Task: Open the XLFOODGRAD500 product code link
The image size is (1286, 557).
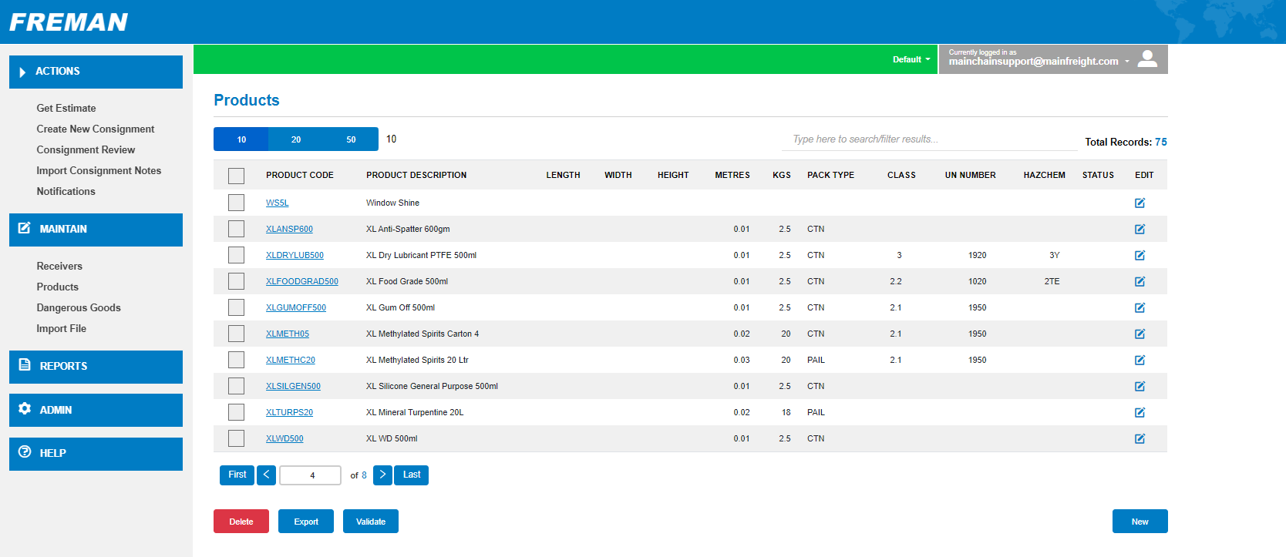Action: (301, 281)
